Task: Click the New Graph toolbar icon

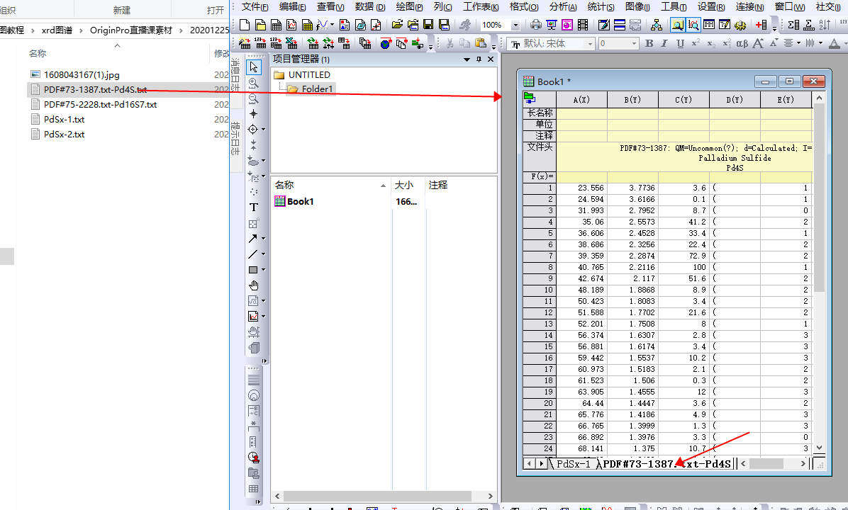Action: point(291,25)
